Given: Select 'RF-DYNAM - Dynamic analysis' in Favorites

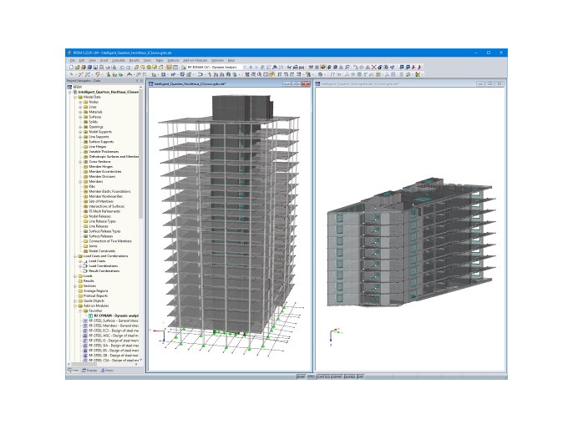Looking at the screenshot, I should click(116, 315).
